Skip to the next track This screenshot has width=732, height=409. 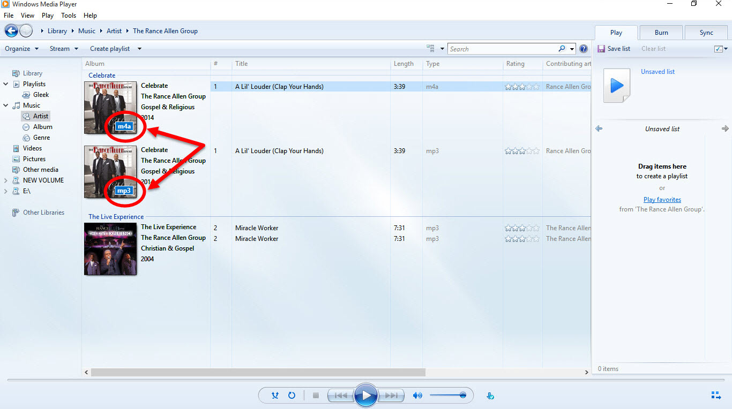(x=391, y=396)
